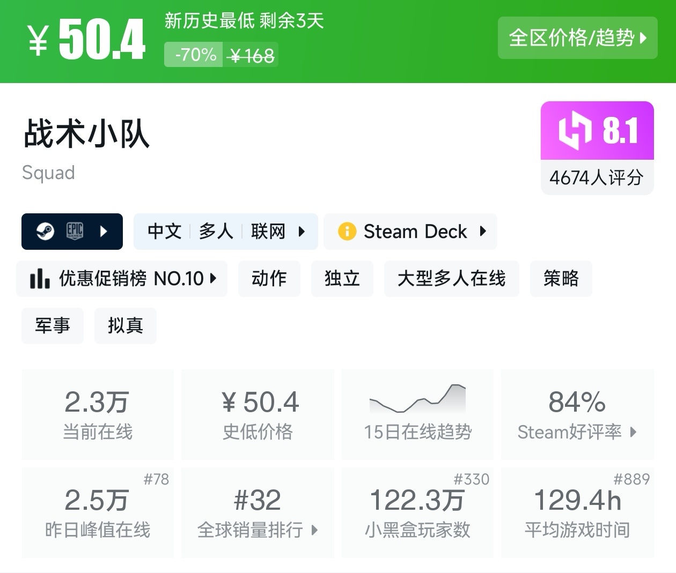Select the 联网 online tag
This screenshot has height=573, width=676.
point(268,232)
